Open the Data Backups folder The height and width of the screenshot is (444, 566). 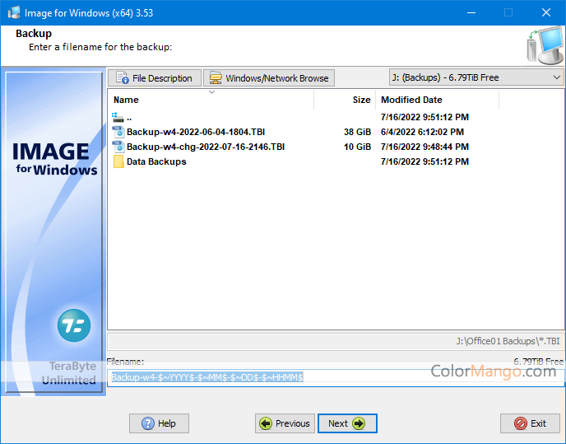tap(155, 161)
